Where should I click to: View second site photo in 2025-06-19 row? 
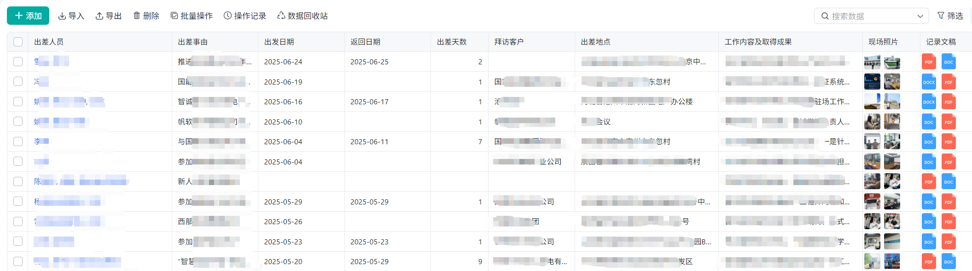click(x=892, y=82)
